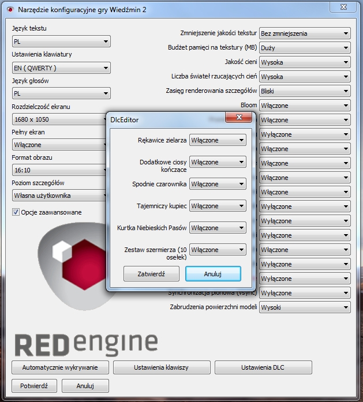The height and width of the screenshot is (402, 363).
Task: Open the Jakość cieni dropdown
Action: [305, 62]
